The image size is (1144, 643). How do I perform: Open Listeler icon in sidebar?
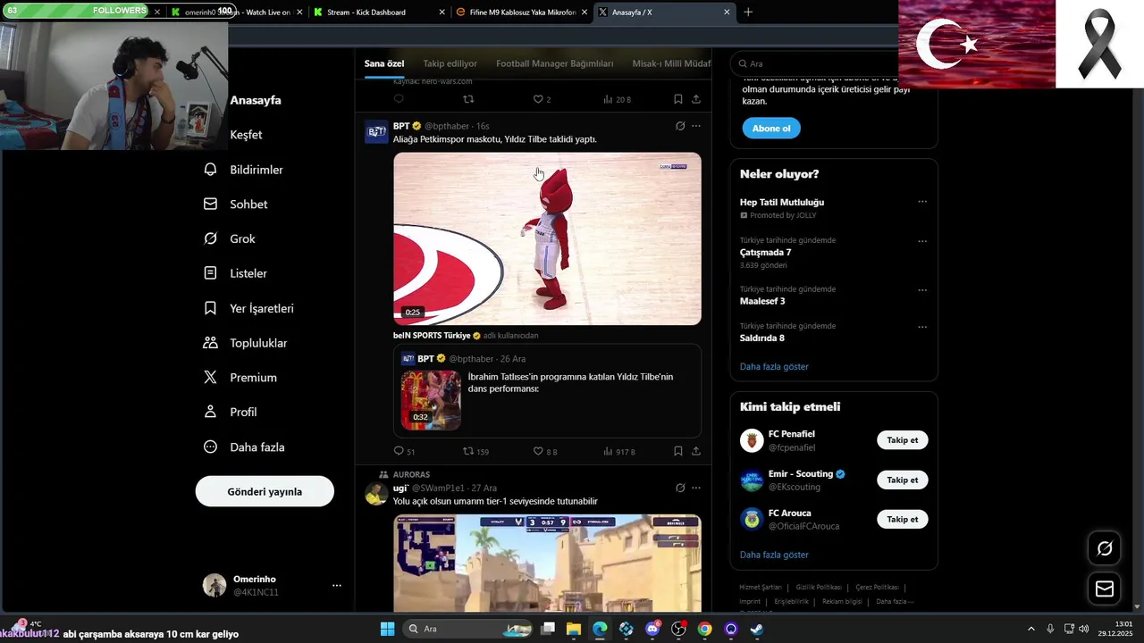pyautogui.click(x=210, y=273)
